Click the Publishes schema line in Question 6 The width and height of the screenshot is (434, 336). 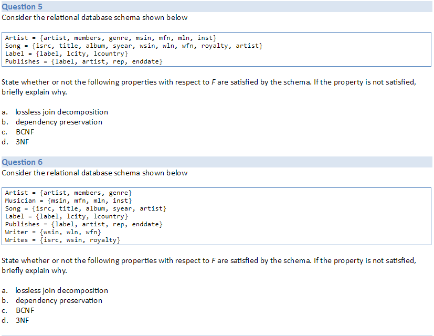(x=83, y=224)
